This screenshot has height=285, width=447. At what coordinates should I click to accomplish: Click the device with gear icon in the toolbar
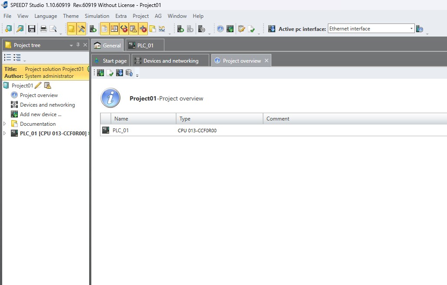click(x=202, y=29)
